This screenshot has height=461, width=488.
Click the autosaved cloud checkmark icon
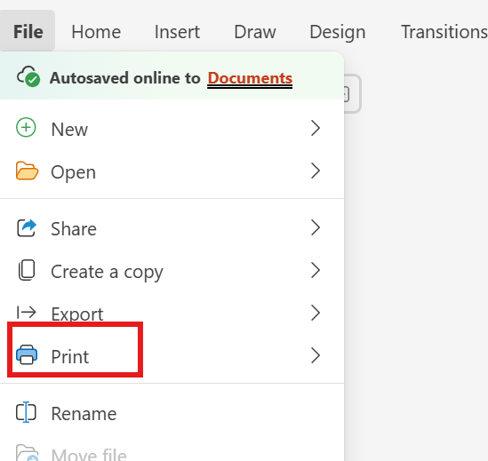(x=28, y=76)
